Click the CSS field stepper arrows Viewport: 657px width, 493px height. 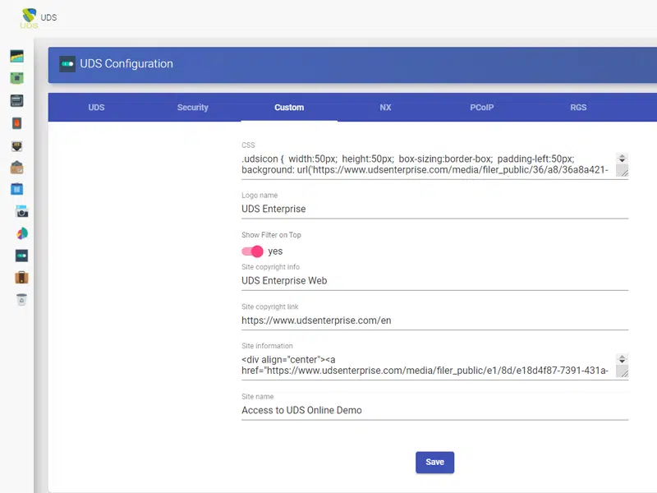click(623, 159)
